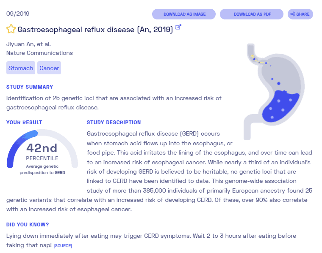
Task: Open Gastroesophageal reflux disease study title
Action: [x=95, y=30]
